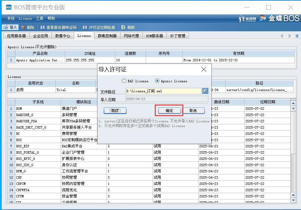Screen dimensions: 301x210
Task: Click the 身份认证 module alias cell
Action: pos(84,165)
